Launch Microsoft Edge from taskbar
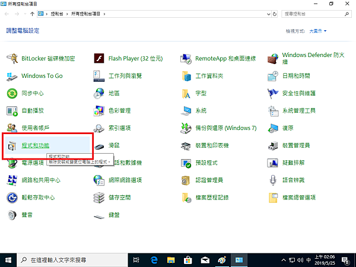 (x=154, y=260)
